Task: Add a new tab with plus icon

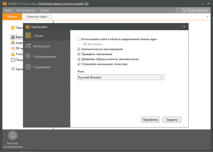Action: tap(207, 17)
